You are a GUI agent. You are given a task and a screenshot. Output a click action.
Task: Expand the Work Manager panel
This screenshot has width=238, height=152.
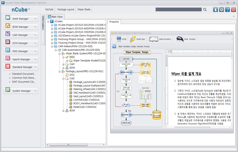click(x=35, y=19)
